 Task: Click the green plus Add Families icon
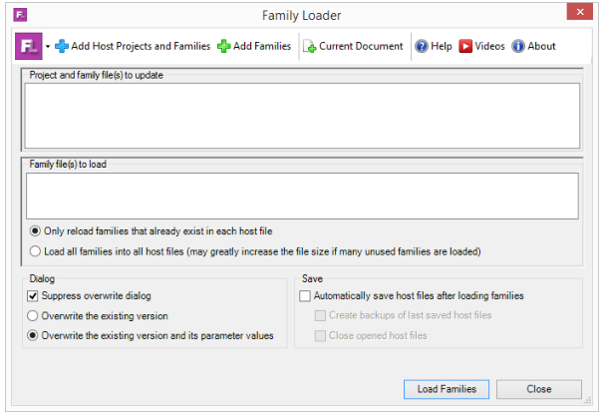click(224, 46)
